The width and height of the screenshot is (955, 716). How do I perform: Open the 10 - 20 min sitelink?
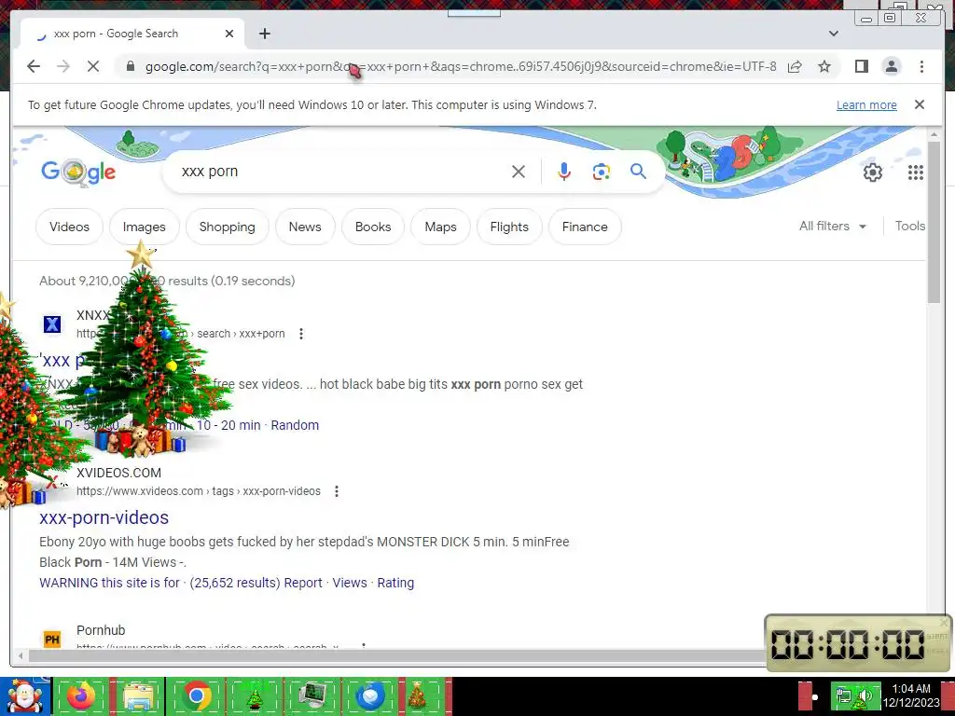[228, 425]
